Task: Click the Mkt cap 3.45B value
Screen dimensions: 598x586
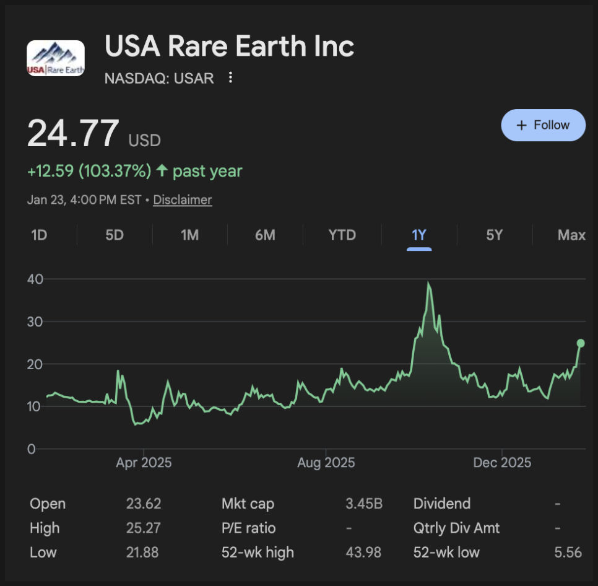Action: (x=363, y=504)
